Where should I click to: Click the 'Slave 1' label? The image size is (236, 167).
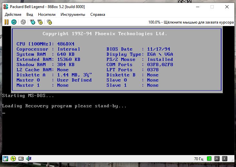(117, 85)
